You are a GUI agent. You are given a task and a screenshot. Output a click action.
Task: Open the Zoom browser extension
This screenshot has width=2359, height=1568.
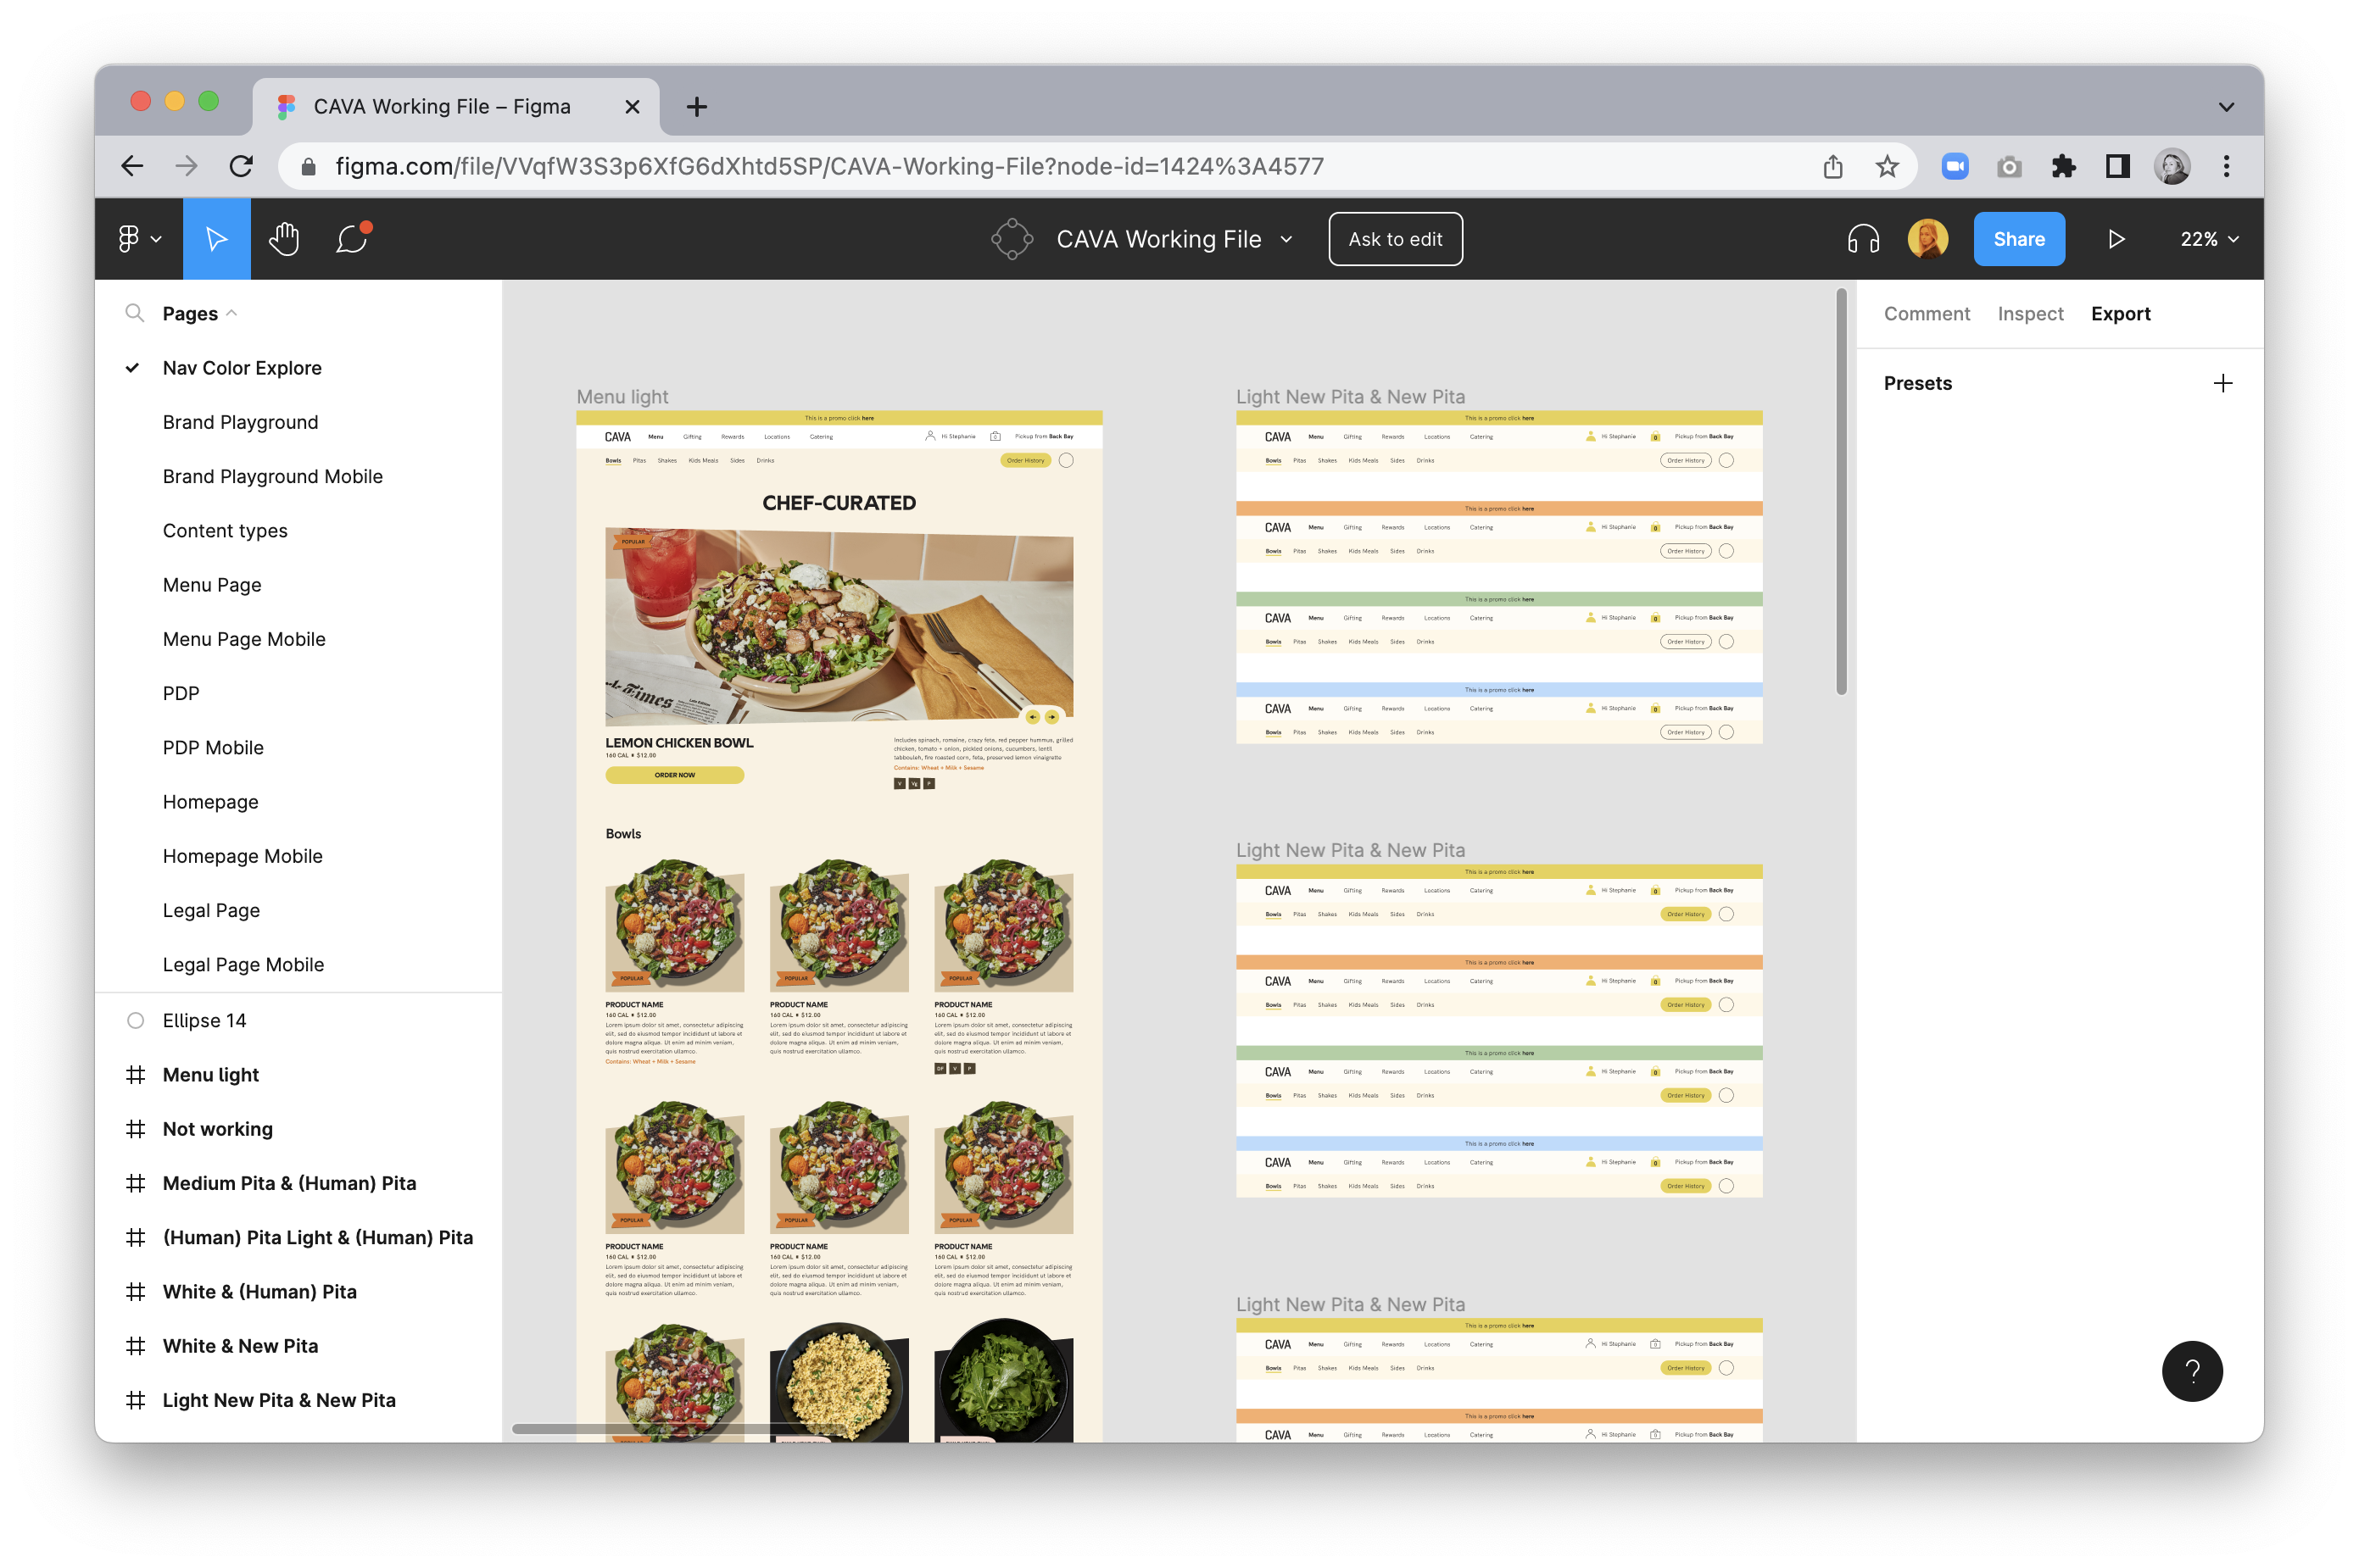[1954, 166]
